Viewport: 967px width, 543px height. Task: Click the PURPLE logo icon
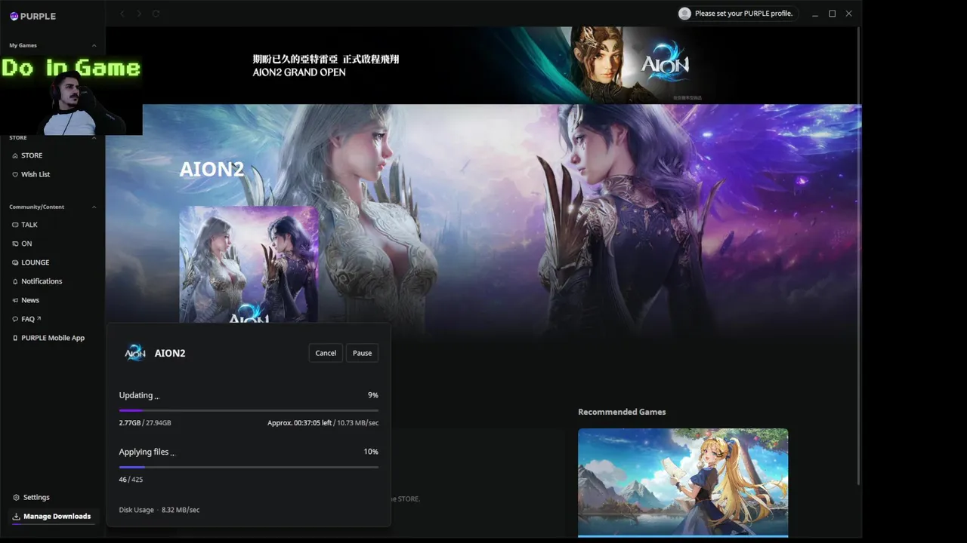pos(14,16)
